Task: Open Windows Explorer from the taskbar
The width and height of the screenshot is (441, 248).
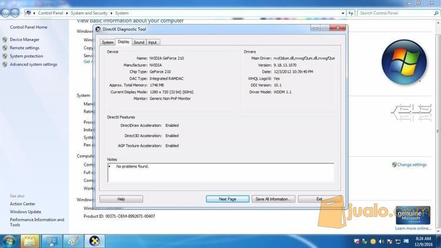Action: pos(29,241)
